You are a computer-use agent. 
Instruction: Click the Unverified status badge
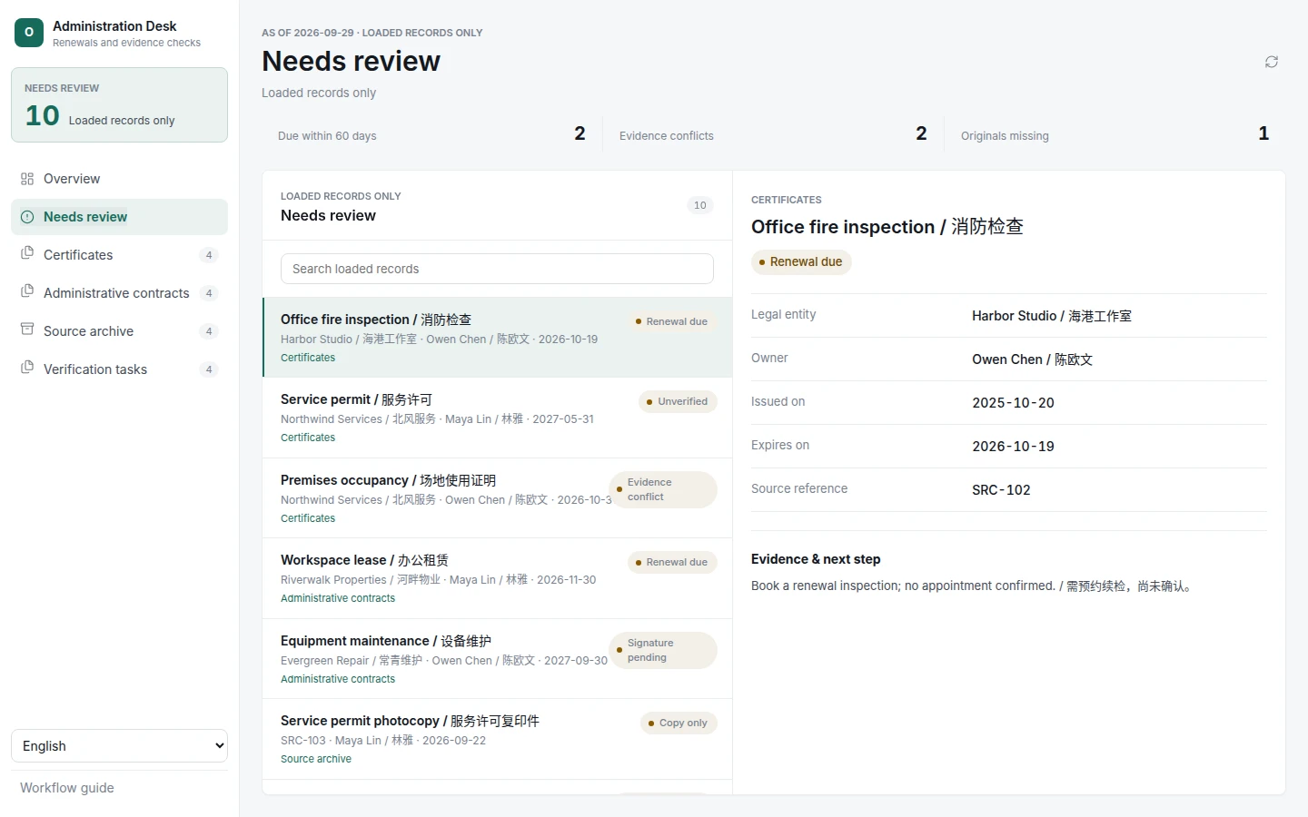[x=678, y=401]
